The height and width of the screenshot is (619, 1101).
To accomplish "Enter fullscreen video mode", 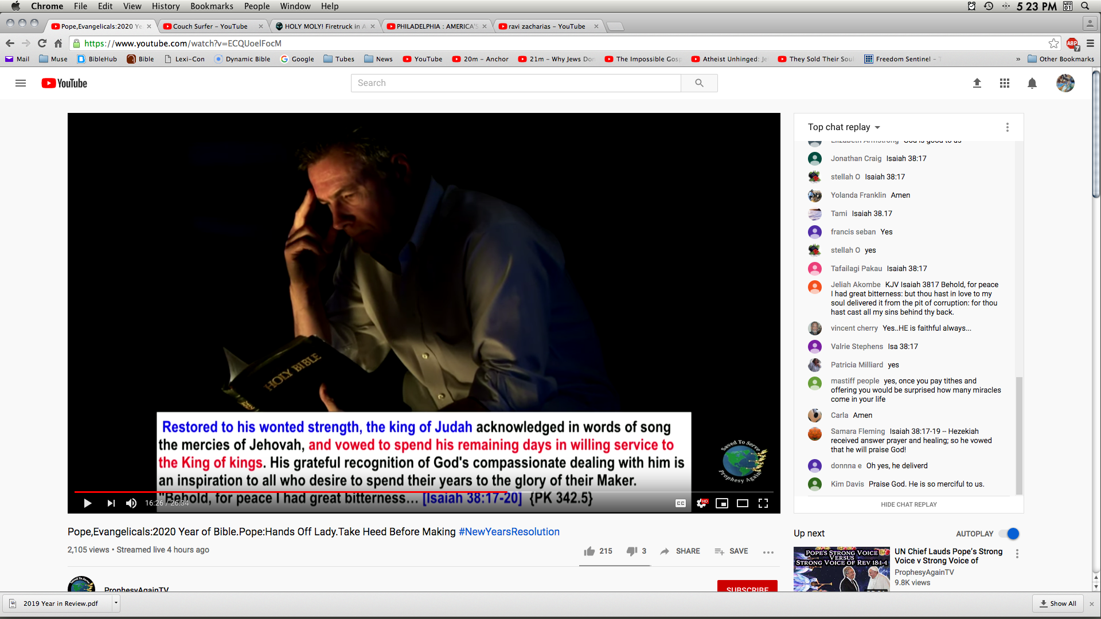I will click(763, 503).
